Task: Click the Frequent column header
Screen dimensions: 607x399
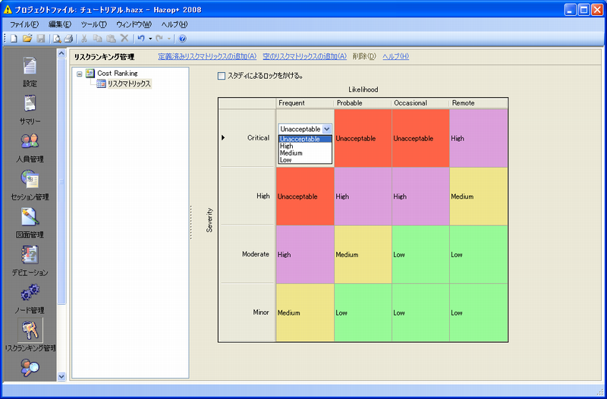Action: (x=305, y=103)
